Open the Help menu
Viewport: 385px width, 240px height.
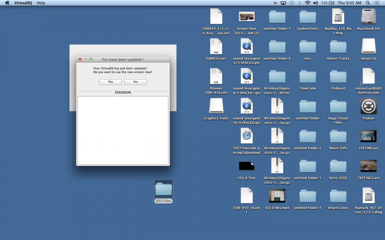(41, 3)
